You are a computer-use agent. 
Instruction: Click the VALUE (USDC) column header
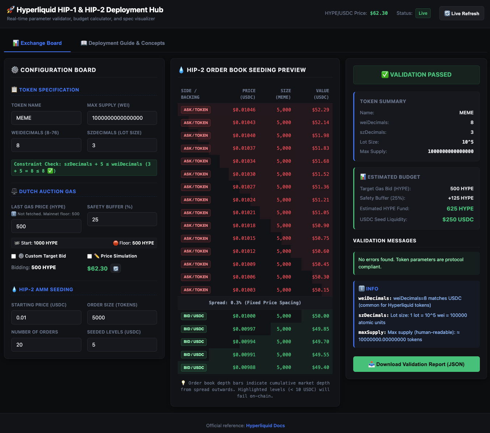[321, 94]
